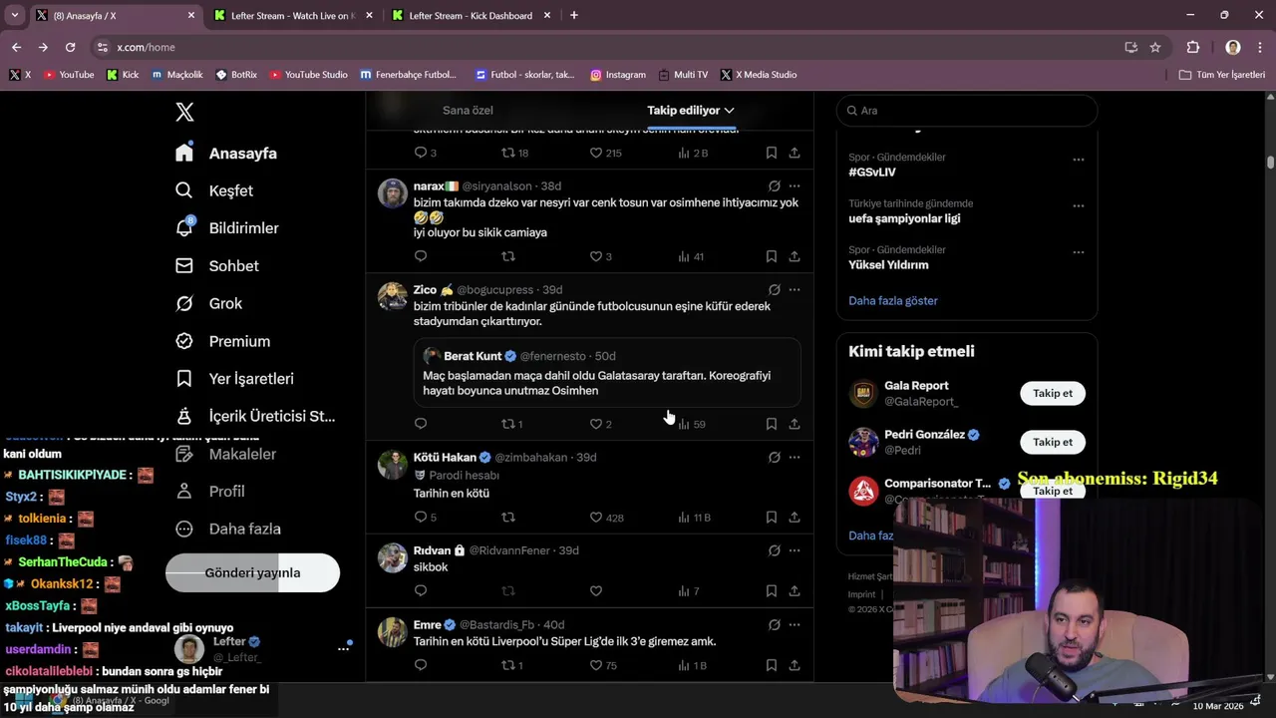Open Sohbet messages

click(x=217, y=266)
